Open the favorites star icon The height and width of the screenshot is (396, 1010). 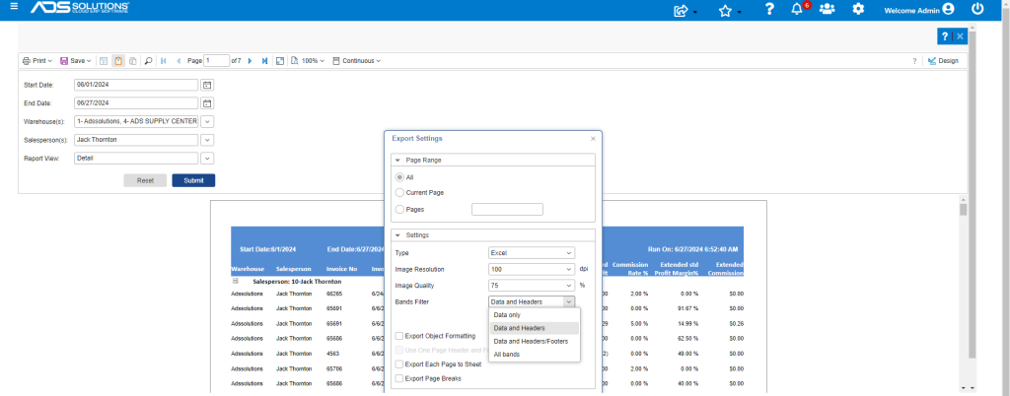[725, 10]
